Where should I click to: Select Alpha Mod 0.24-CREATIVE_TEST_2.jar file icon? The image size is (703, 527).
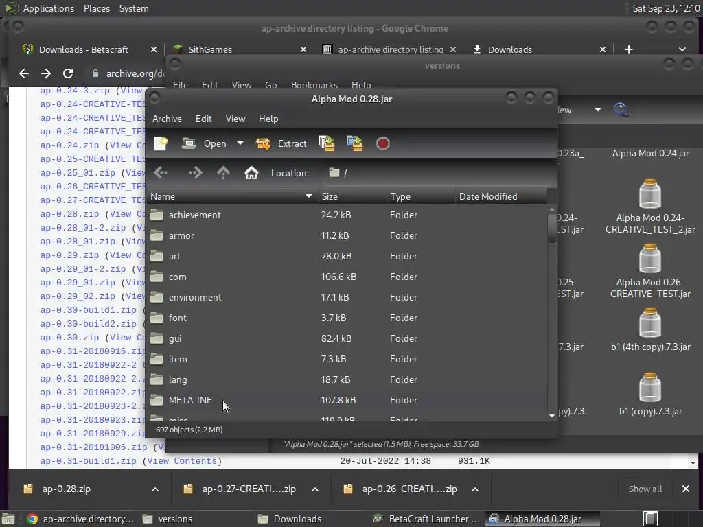click(650, 194)
